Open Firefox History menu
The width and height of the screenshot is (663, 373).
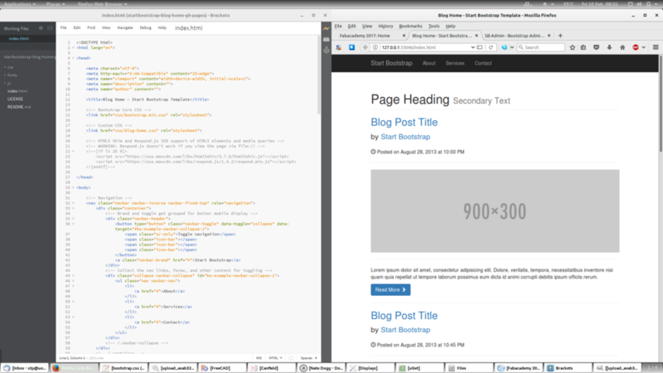pos(385,26)
